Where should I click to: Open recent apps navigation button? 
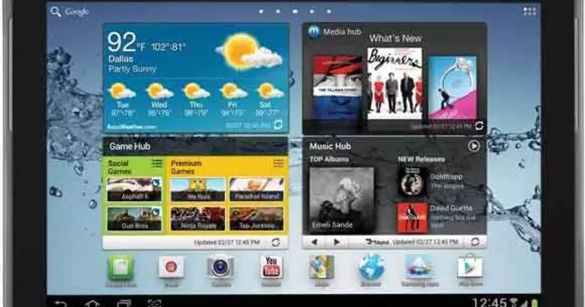pyautogui.click(x=124, y=303)
